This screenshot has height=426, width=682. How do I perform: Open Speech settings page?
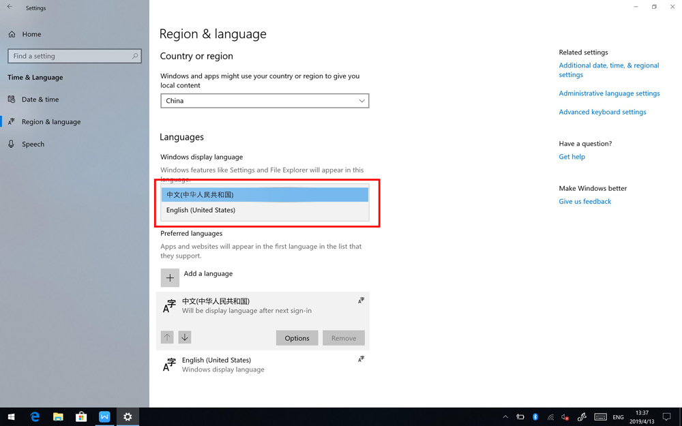point(33,144)
